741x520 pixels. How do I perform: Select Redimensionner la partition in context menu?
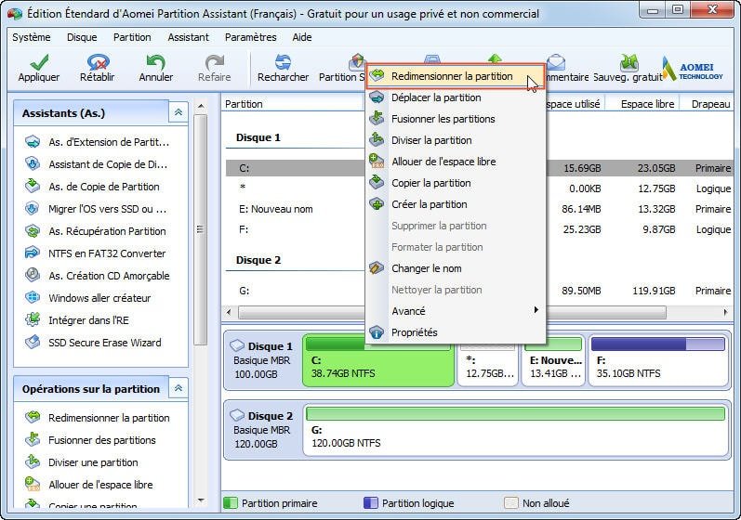(456, 76)
